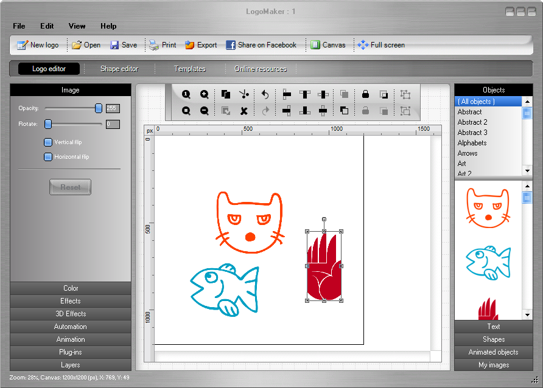
Task: Click the undo arrow icon
Action: point(265,94)
